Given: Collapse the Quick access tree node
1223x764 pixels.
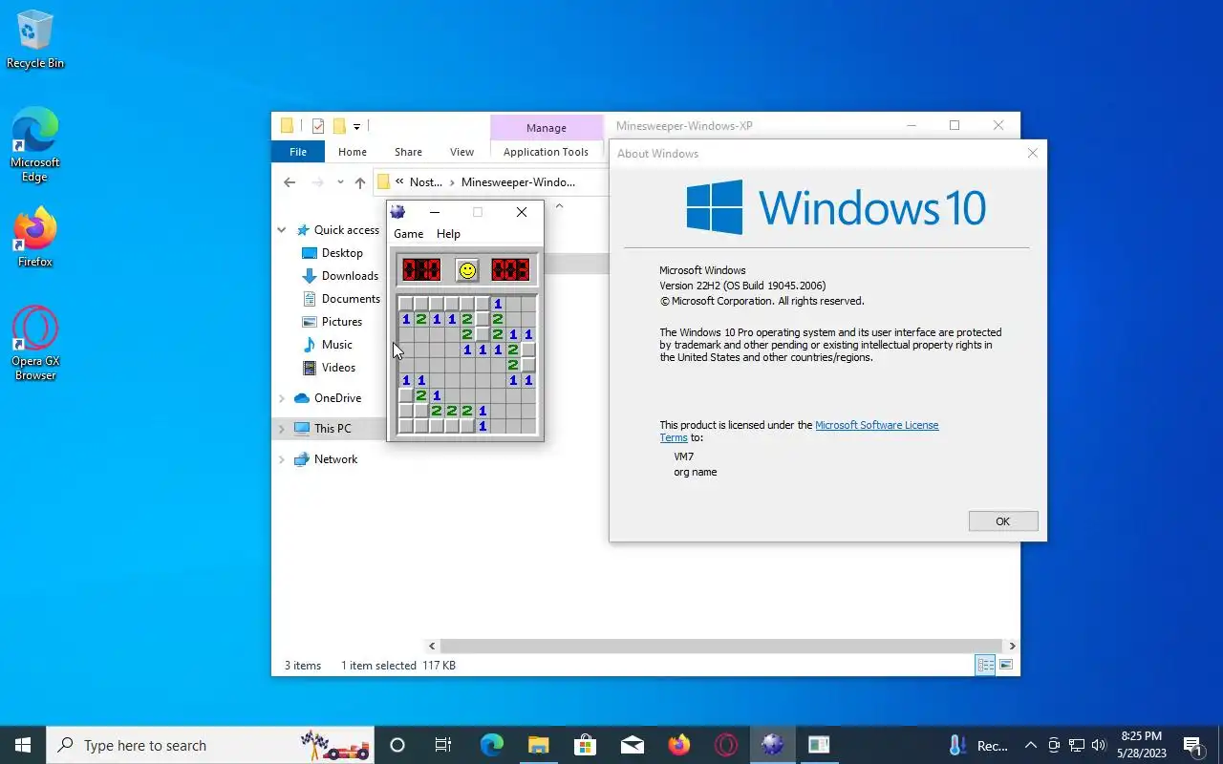Looking at the screenshot, I should [x=282, y=230].
